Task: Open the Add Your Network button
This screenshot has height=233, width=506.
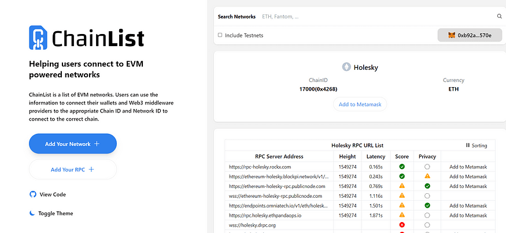Action: 73,144
